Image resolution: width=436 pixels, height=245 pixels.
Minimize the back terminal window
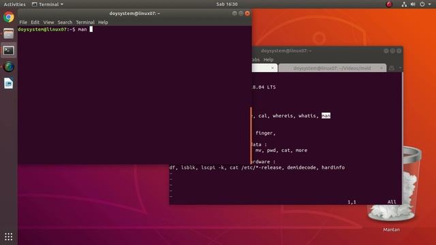(x=386, y=51)
